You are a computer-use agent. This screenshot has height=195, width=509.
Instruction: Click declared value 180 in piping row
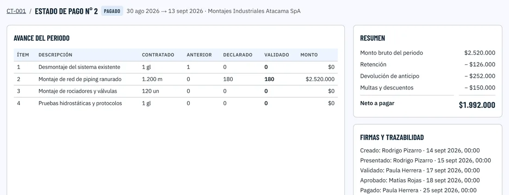tap(228, 79)
